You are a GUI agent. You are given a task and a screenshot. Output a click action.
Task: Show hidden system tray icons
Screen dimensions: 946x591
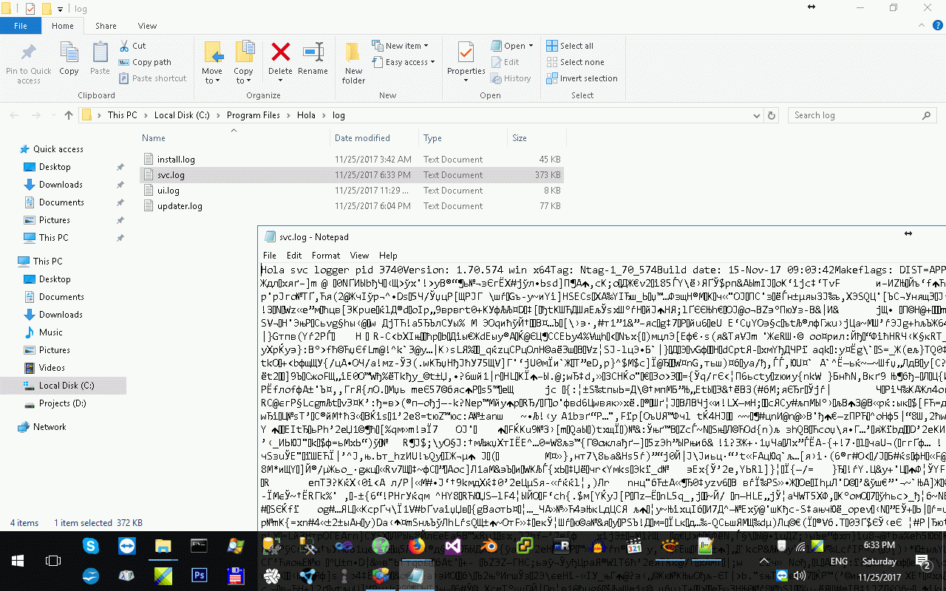click(764, 561)
